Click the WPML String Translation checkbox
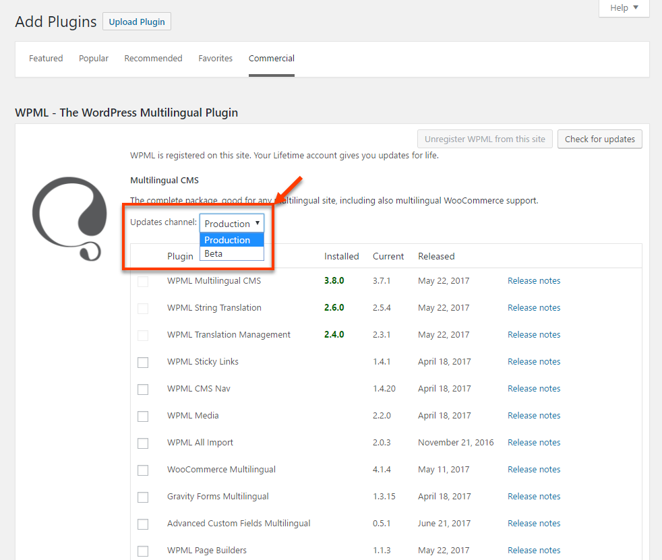Image resolution: width=662 pixels, height=560 pixels. click(x=143, y=309)
